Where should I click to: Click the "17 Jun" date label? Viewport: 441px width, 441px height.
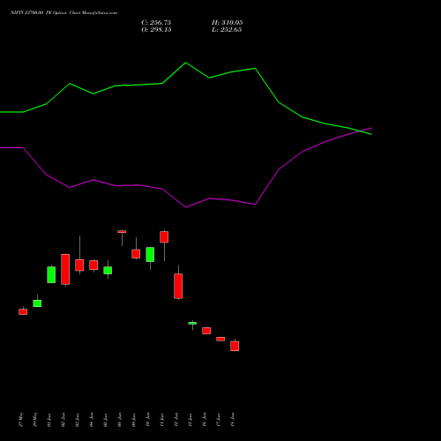(x=219, y=420)
